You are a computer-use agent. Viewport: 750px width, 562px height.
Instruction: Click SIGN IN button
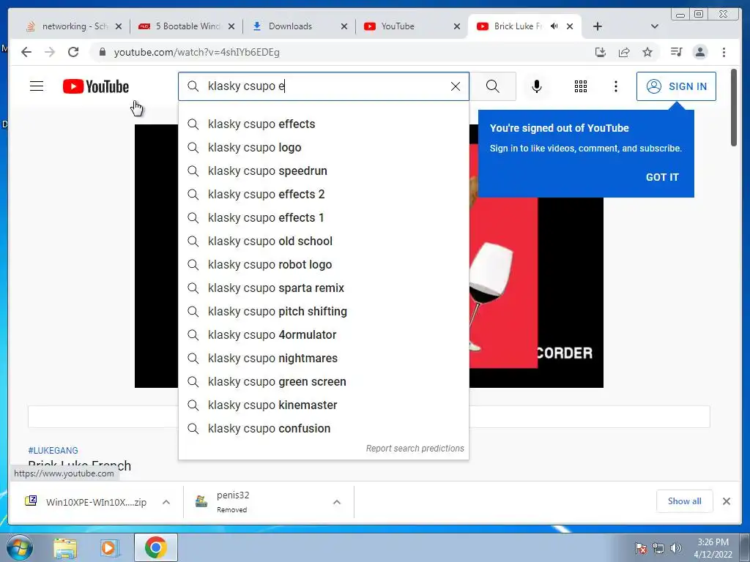676,86
